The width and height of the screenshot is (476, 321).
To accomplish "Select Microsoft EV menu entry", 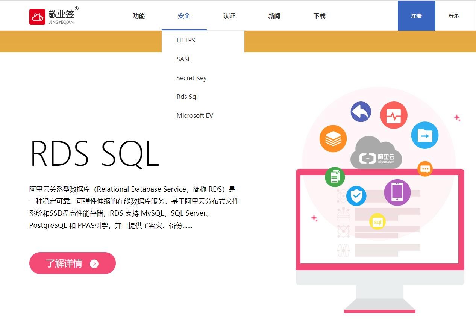I will 203,115.
